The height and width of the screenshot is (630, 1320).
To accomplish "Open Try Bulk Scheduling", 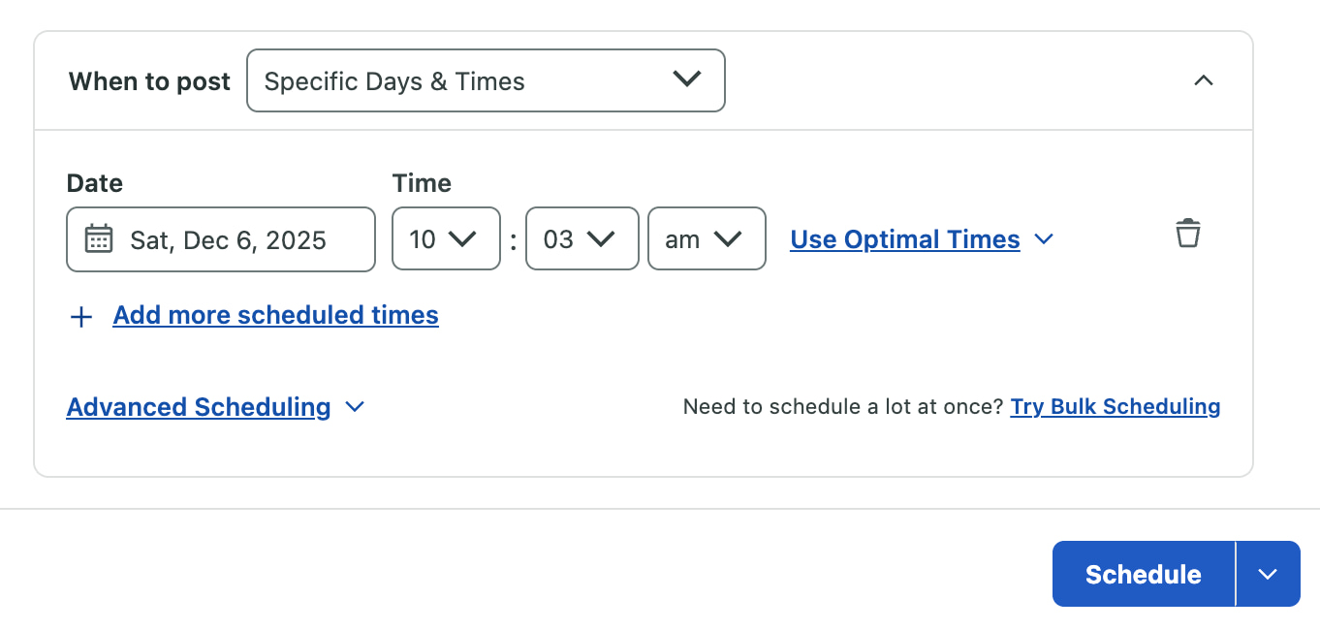I will click(1115, 406).
